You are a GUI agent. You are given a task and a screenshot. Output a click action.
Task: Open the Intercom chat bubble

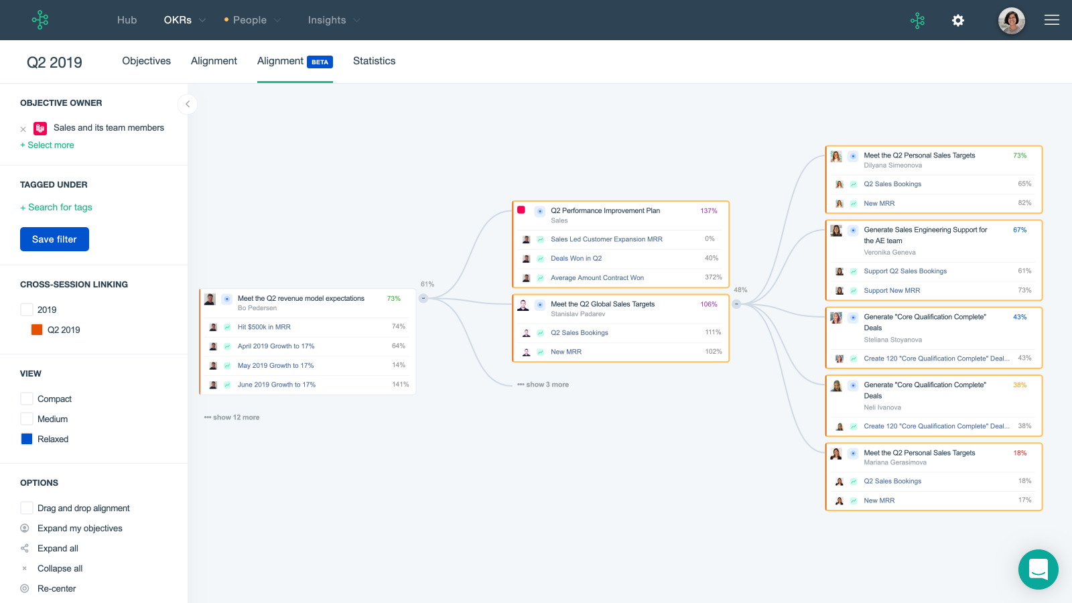(1038, 569)
